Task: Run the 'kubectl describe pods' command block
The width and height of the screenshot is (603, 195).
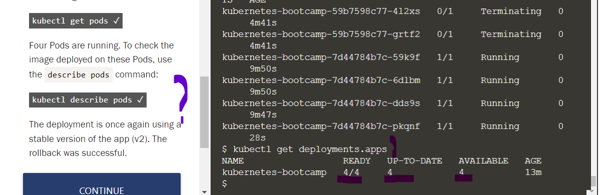Action: (88, 99)
